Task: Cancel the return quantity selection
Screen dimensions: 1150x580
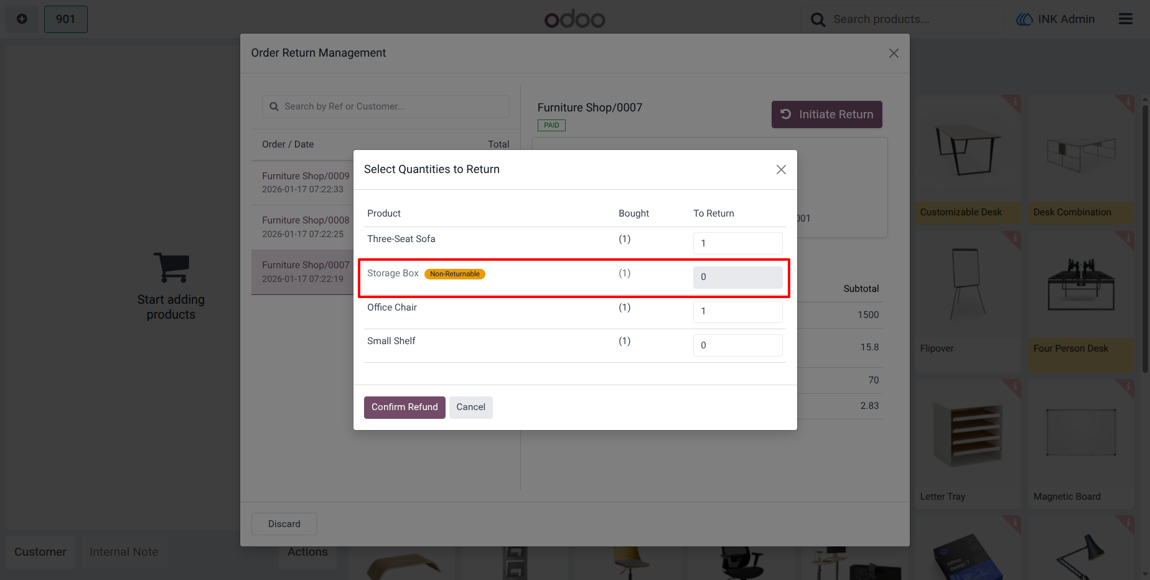Action: (x=470, y=408)
